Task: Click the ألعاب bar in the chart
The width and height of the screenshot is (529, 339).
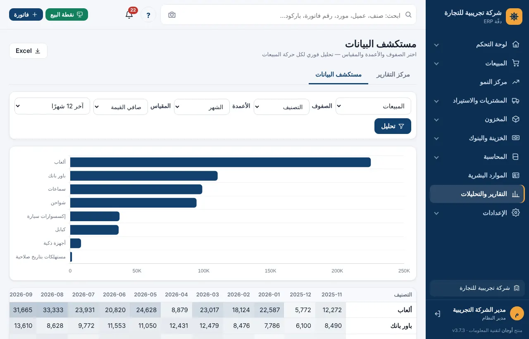Action: click(220, 162)
